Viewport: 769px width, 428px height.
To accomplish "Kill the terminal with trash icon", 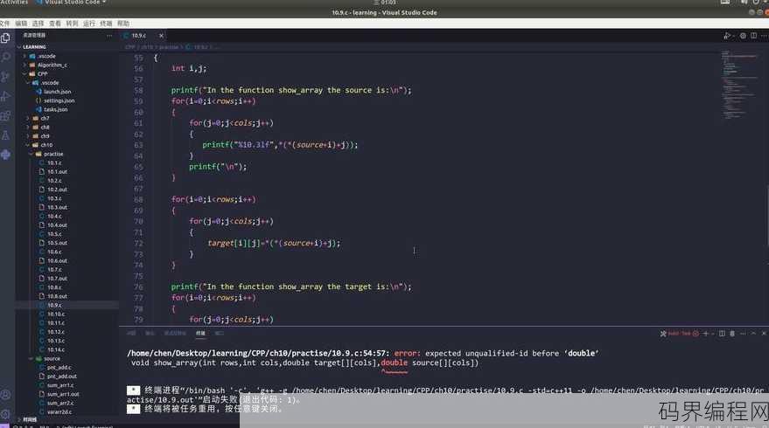I will point(732,334).
